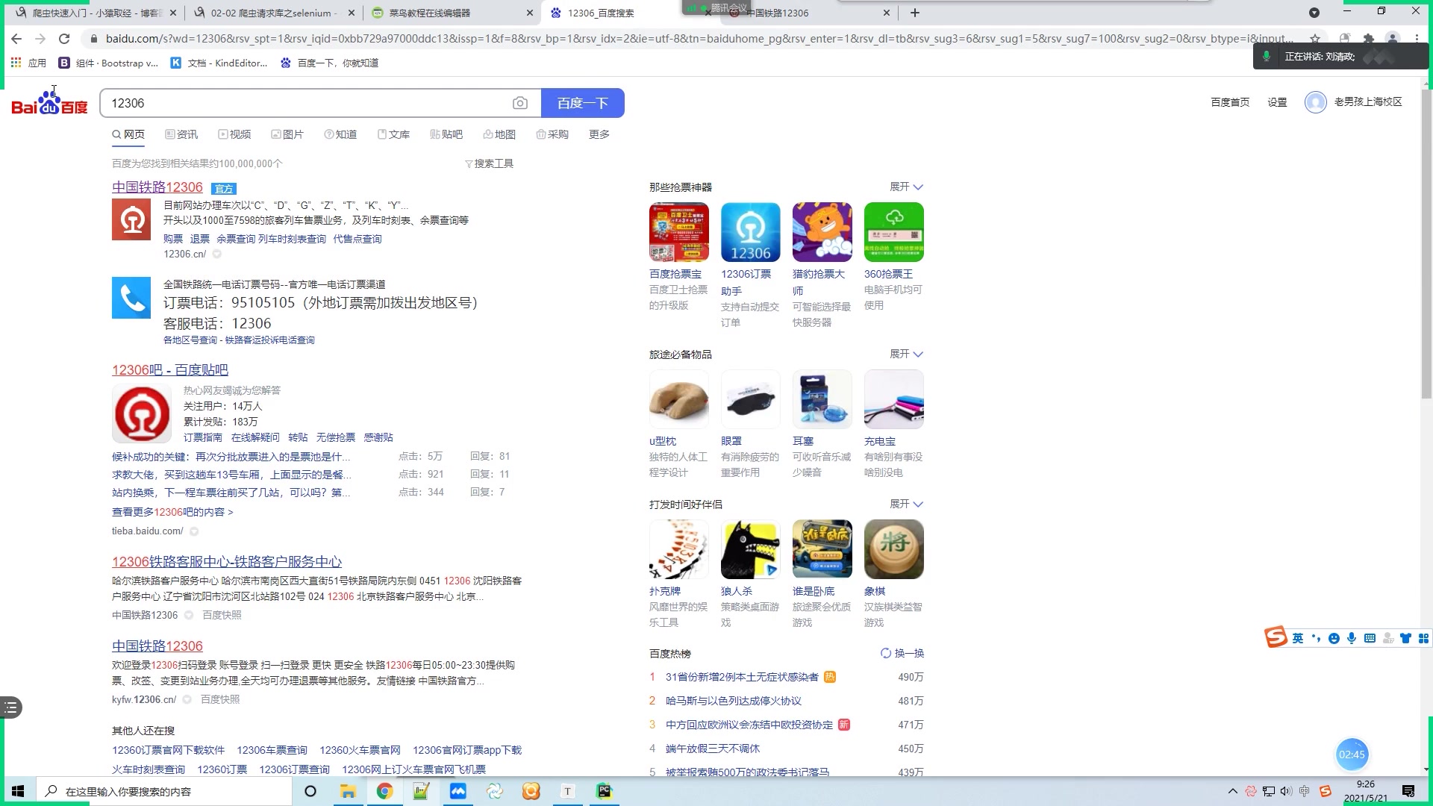
Task: Click the red China Railway logo icon
Action: [131, 219]
